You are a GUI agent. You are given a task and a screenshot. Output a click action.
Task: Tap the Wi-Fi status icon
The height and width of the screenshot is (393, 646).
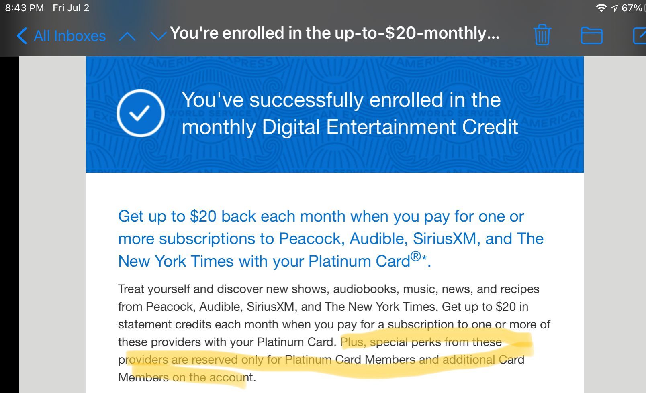tap(601, 8)
